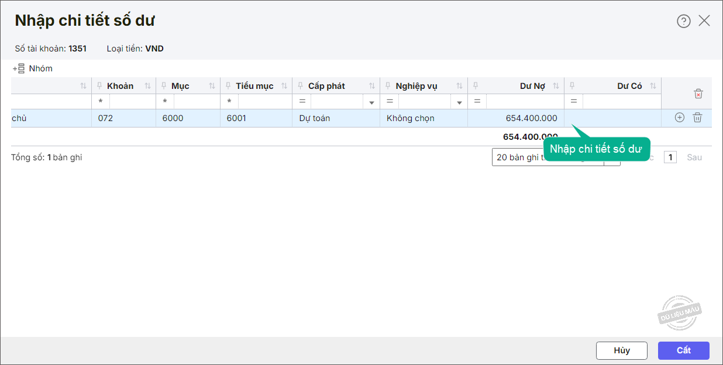723x365 pixels.
Task: Select the Tiểu mục cell 6001
Action: point(256,118)
